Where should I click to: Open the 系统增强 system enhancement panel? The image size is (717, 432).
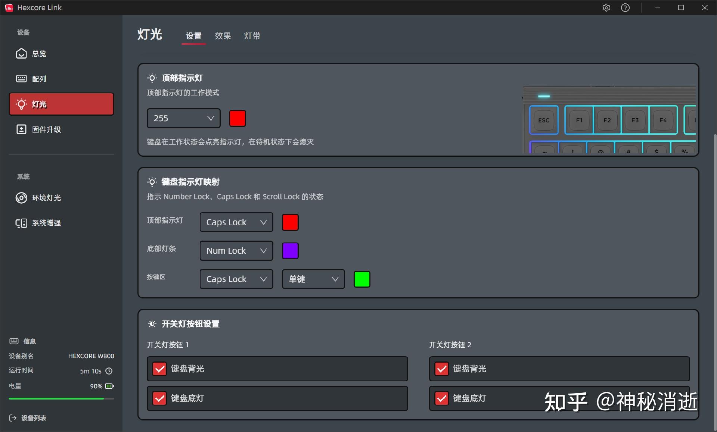[x=46, y=223]
